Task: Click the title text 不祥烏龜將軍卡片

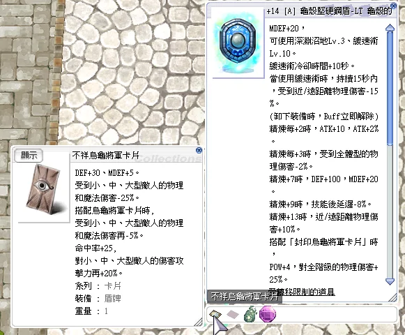Action: tap(106, 155)
